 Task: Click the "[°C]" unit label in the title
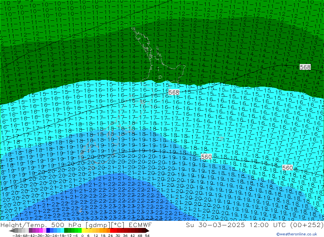(118, 225)
